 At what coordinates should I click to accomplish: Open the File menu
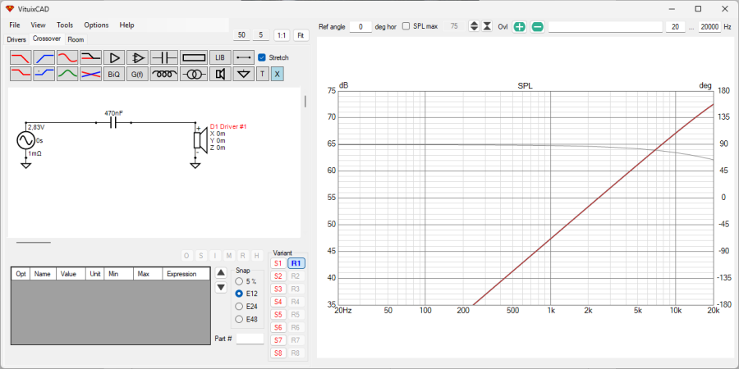pyautogui.click(x=15, y=25)
